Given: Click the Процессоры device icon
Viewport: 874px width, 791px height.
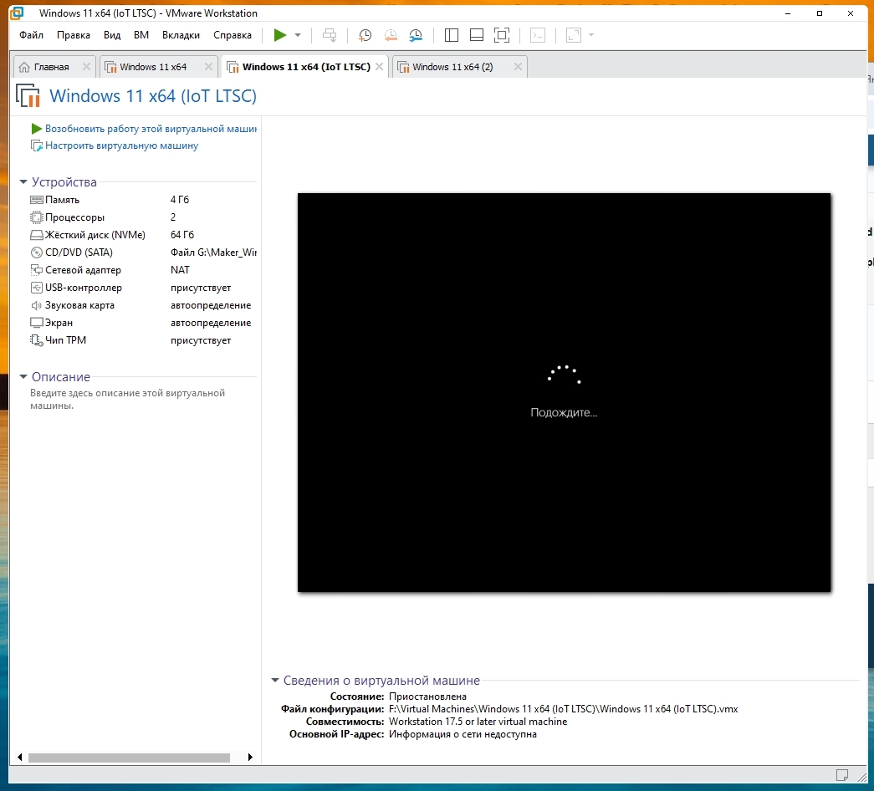Looking at the screenshot, I should [36, 217].
